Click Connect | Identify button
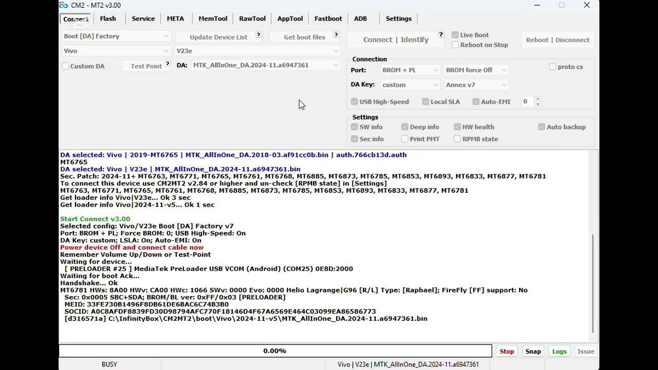 click(396, 40)
